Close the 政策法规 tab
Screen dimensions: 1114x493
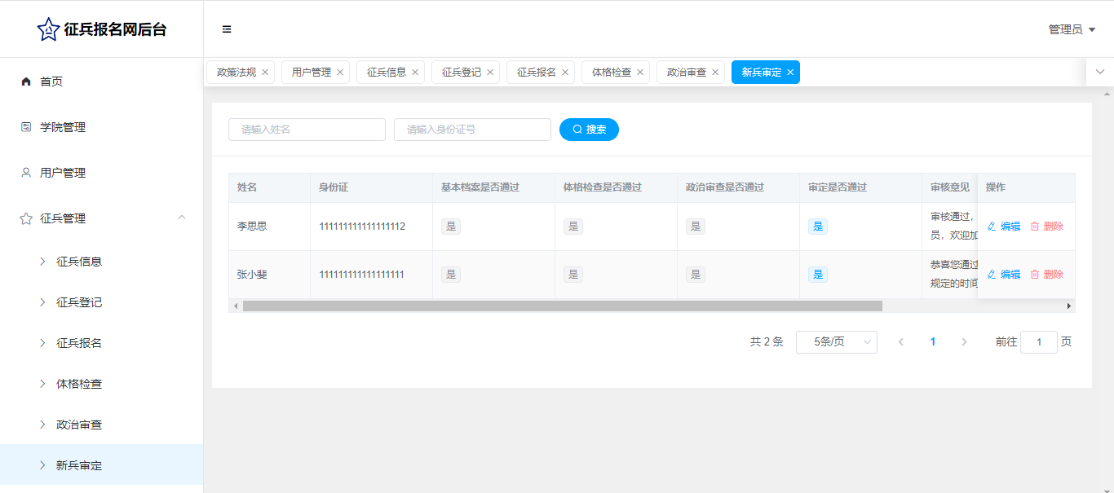pos(265,73)
